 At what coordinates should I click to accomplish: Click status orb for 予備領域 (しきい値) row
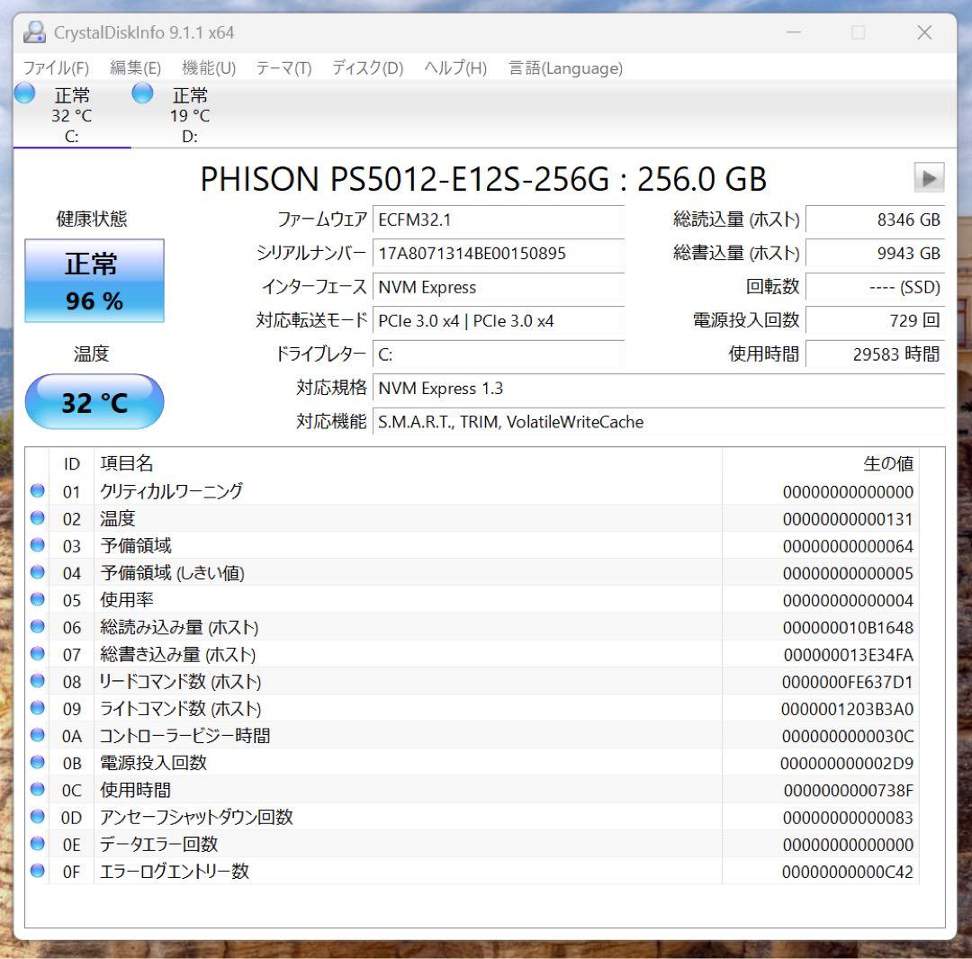pyautogui.click(x=37, y=572)
